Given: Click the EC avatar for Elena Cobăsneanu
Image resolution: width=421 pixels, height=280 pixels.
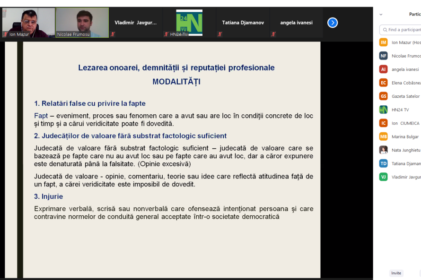Looking at the screenshot, I should point(383,83).
